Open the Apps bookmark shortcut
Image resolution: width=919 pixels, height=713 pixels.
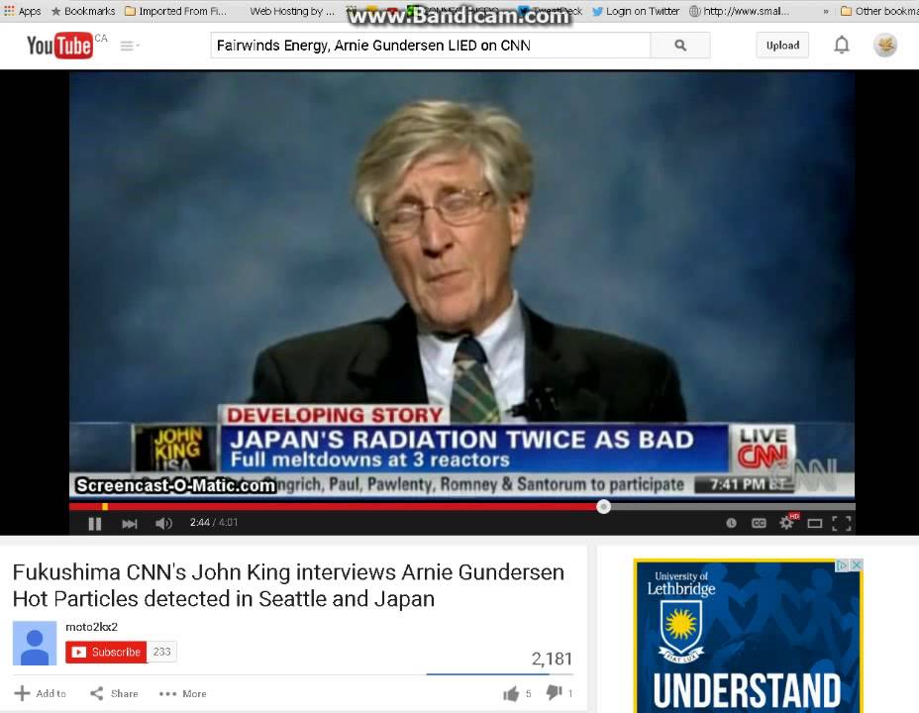[22, 11]
